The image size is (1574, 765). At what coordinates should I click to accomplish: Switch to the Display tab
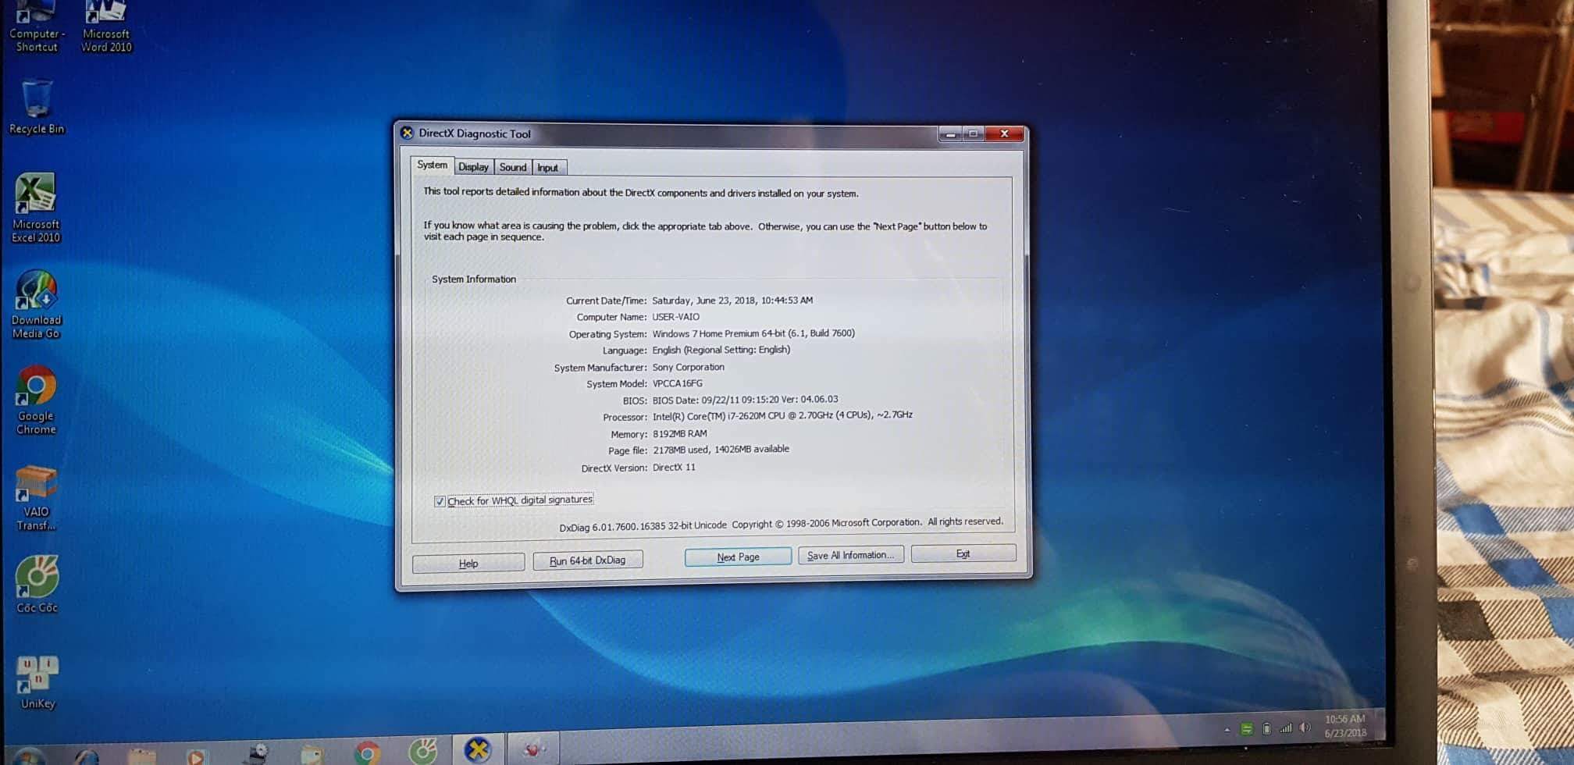(x=473, y=167)
